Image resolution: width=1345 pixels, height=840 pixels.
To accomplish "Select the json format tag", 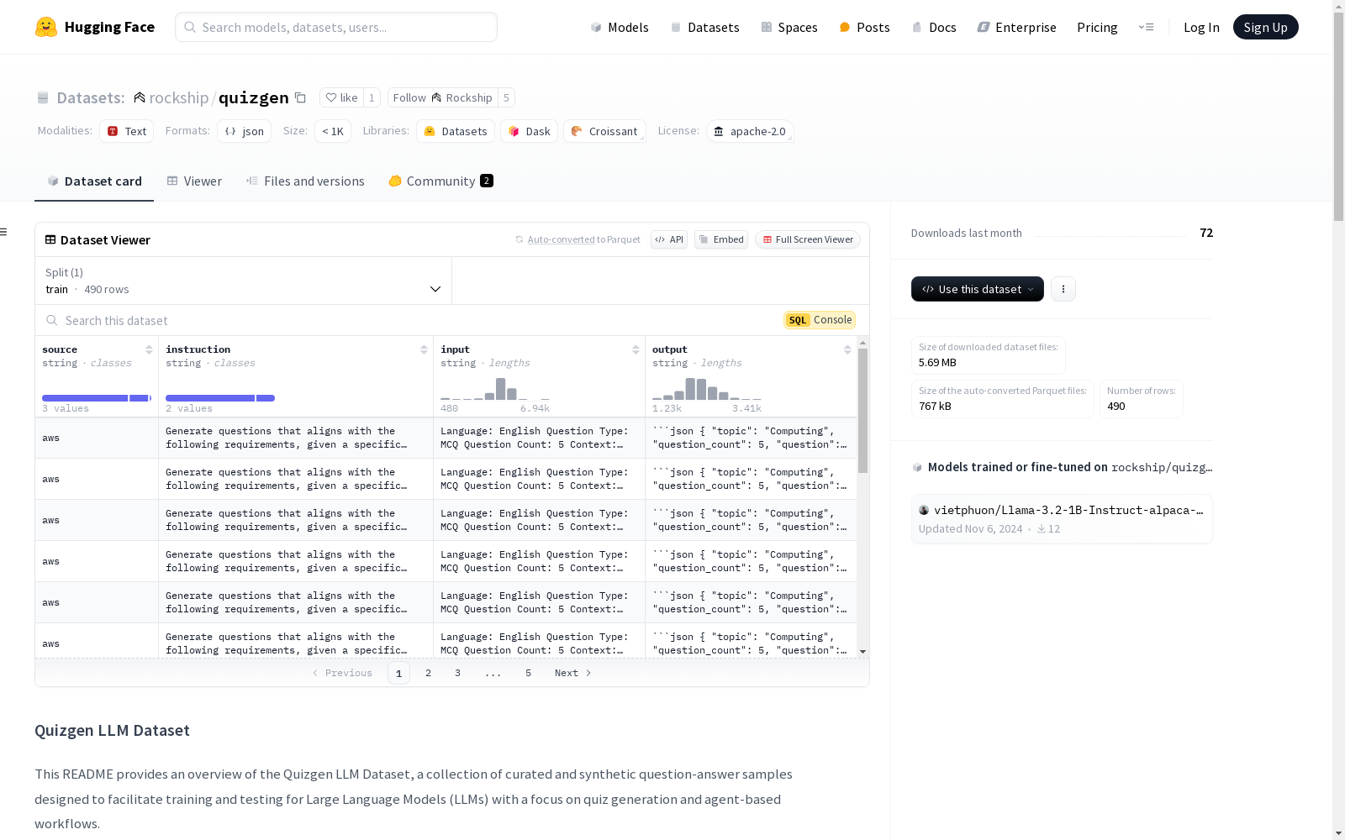I will pyautogui.click(x=244, y=131).
